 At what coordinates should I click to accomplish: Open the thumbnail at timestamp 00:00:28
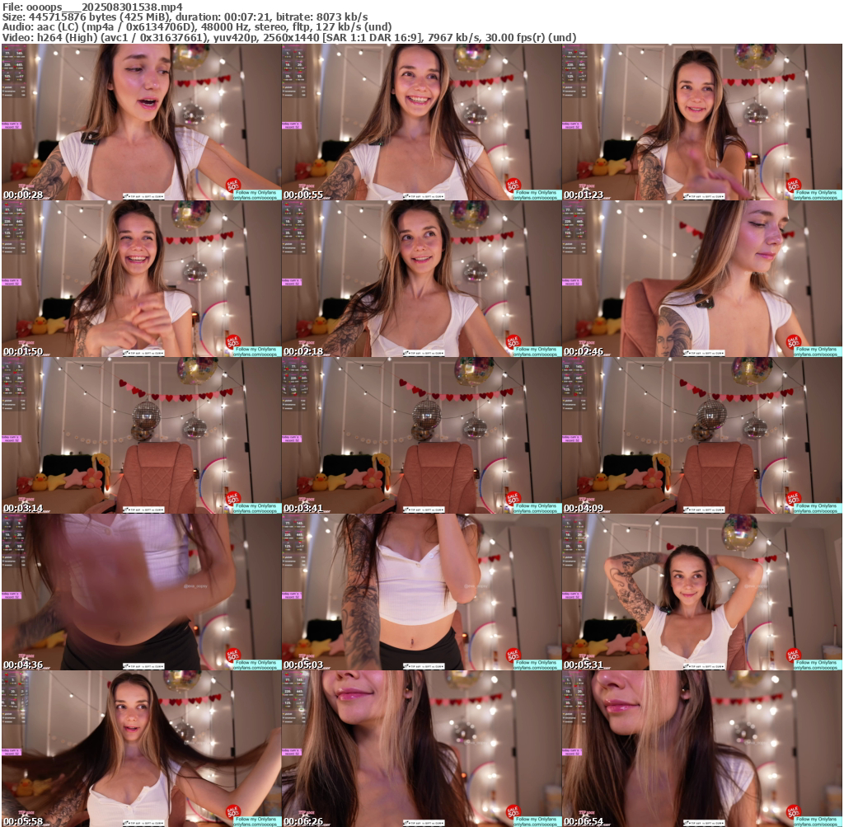tap(141, 121)
